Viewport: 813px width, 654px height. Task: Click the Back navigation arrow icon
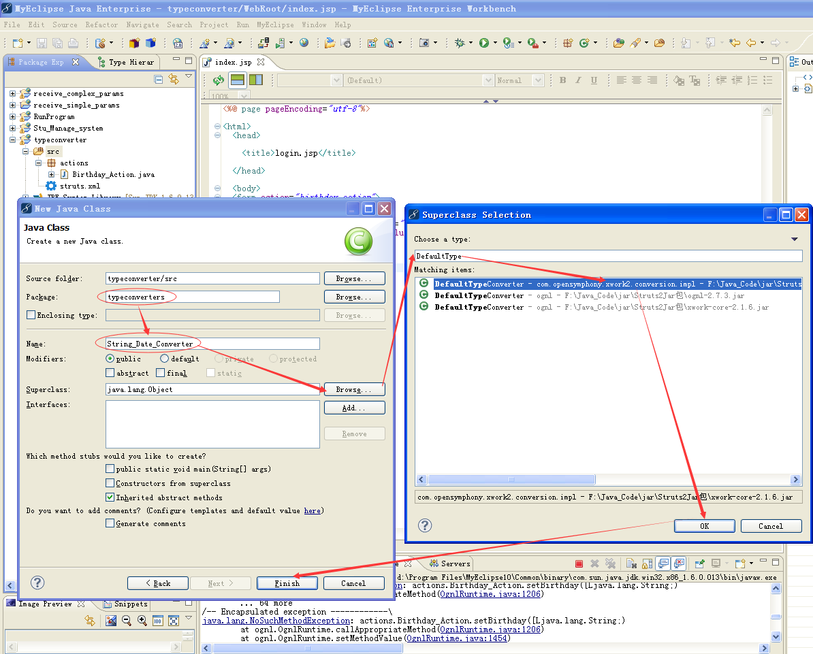pyautogui.click(x=751, y=43)
